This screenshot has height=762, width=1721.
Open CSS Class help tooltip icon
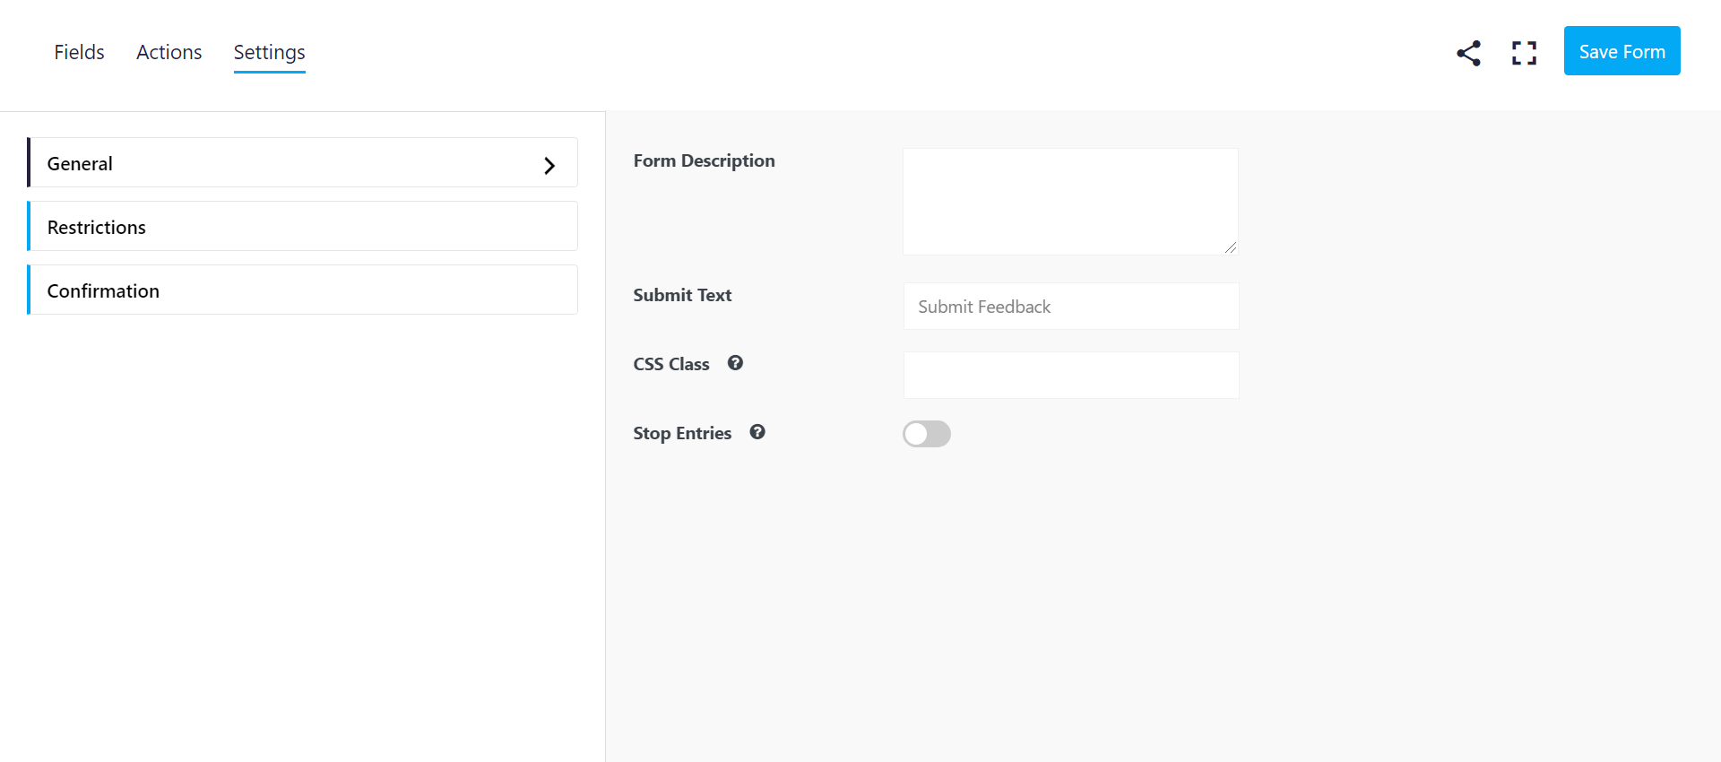click(735, 363)
